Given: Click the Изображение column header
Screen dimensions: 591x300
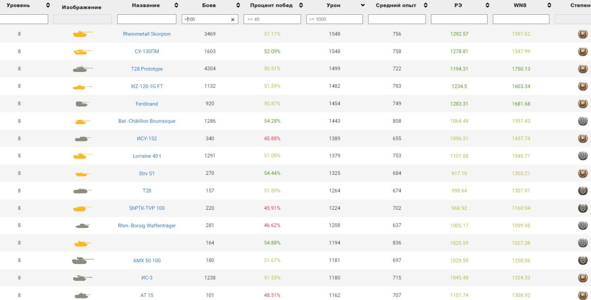Looking at the screenshot, I should (82, 7).
